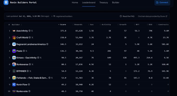
Task: Open Kintara – Gas Infinity X icon
Action: coord(41,58)
